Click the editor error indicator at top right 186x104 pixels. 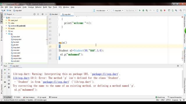(x=182, y=17)
